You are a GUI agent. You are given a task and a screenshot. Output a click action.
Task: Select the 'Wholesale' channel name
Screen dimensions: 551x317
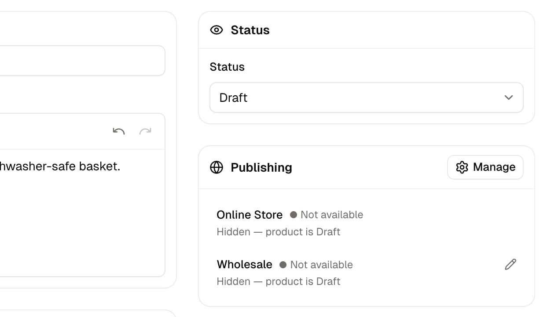(x=245, y=264)
